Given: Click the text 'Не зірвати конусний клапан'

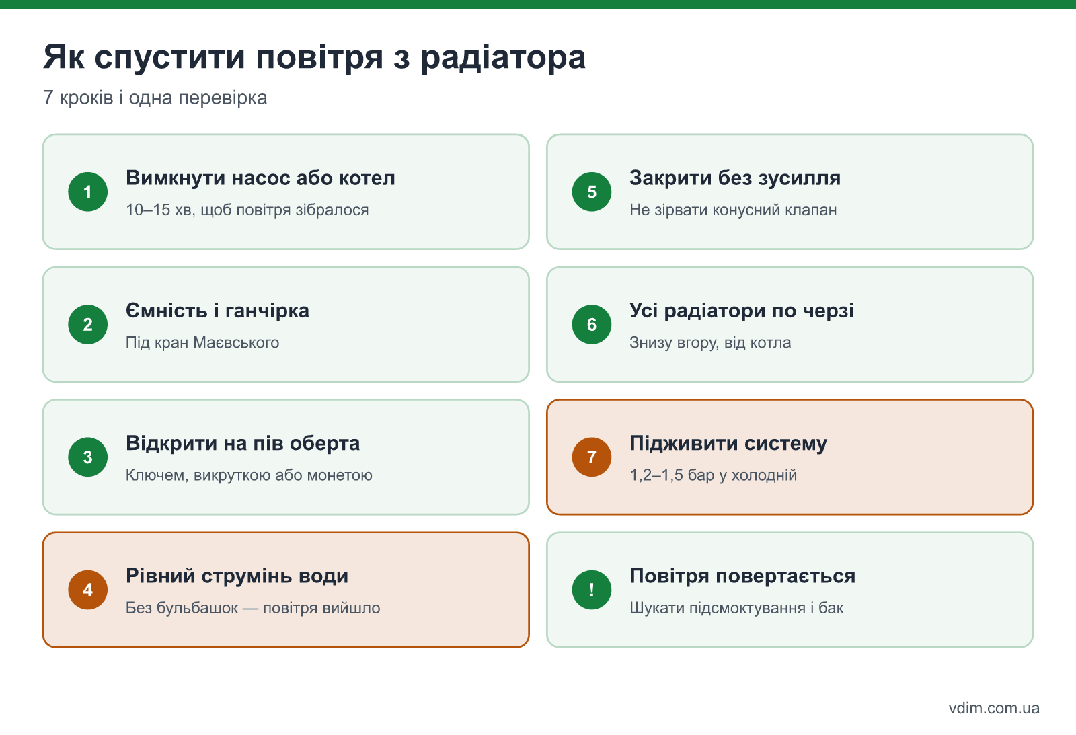Looking at the screenshot, I should 733,210.
